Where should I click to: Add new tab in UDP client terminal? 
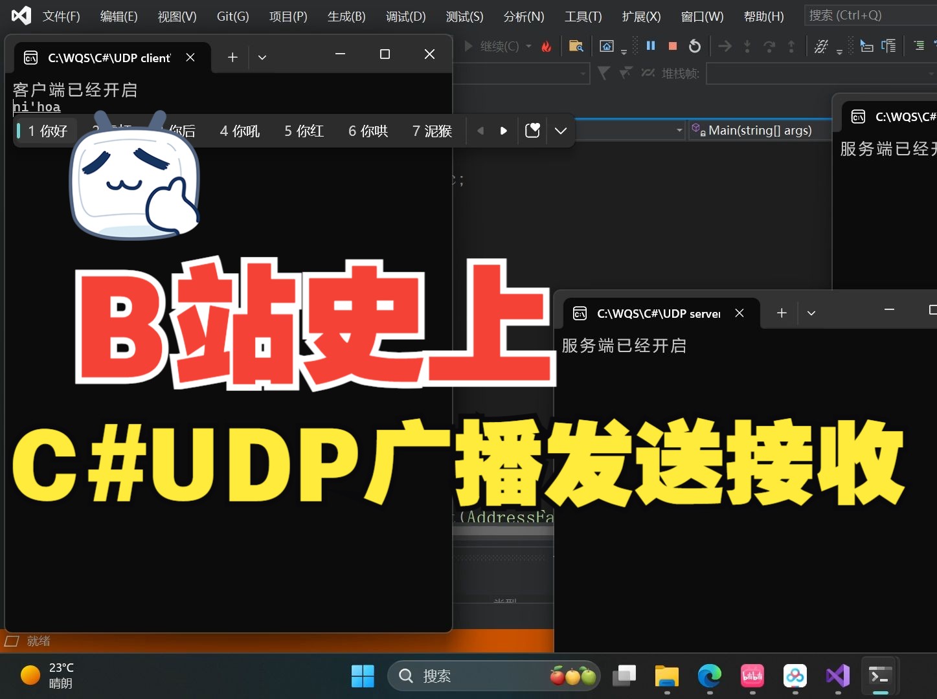tap(232, 58)
